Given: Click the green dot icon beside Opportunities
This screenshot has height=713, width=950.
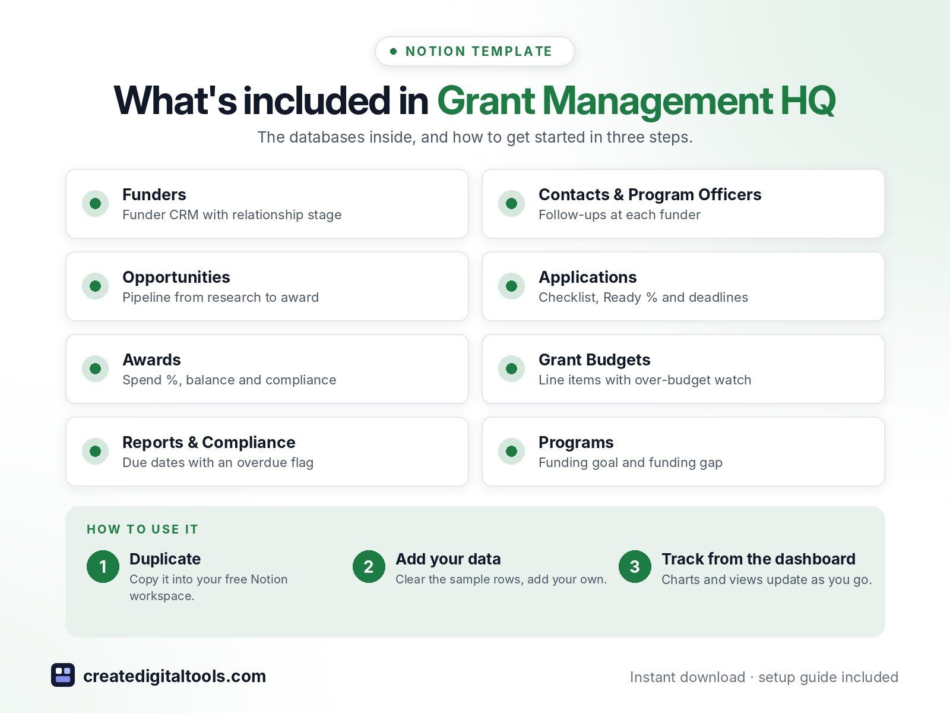Looking at the screenshot, I should click(95, 286).
